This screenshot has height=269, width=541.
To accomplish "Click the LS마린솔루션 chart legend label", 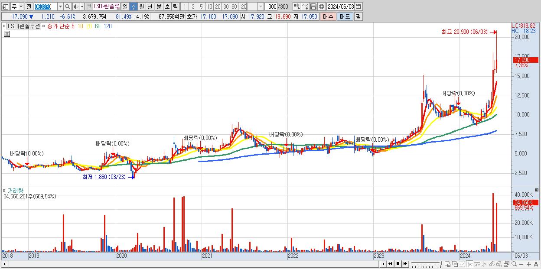I will click(x=24, y=26).
